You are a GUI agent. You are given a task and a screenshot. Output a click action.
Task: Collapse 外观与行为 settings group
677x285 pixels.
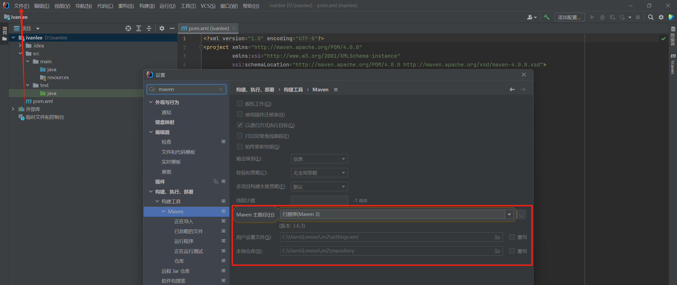tap(151, 102)
